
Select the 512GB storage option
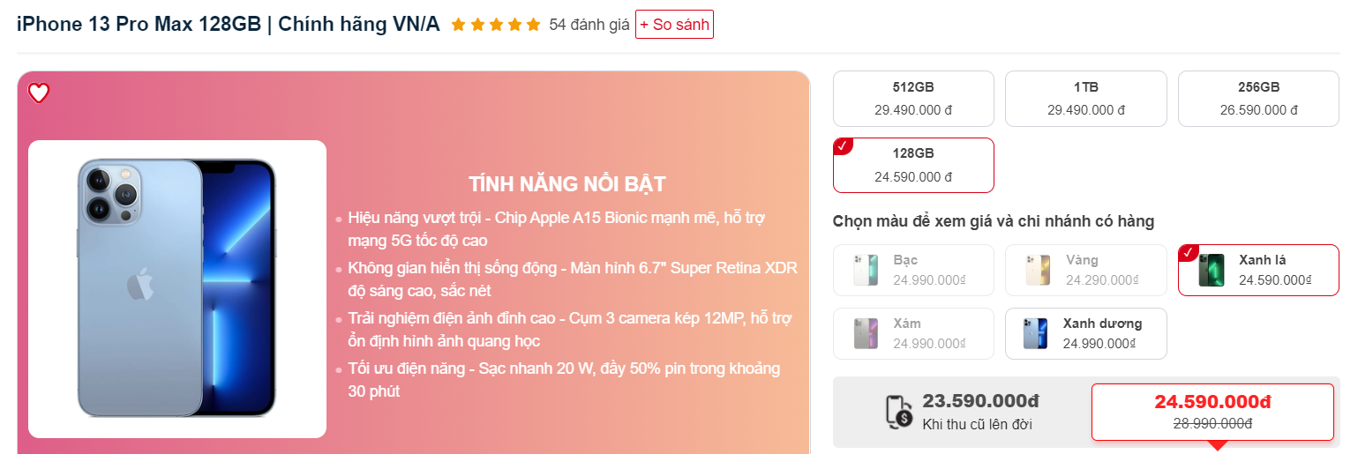913,99
